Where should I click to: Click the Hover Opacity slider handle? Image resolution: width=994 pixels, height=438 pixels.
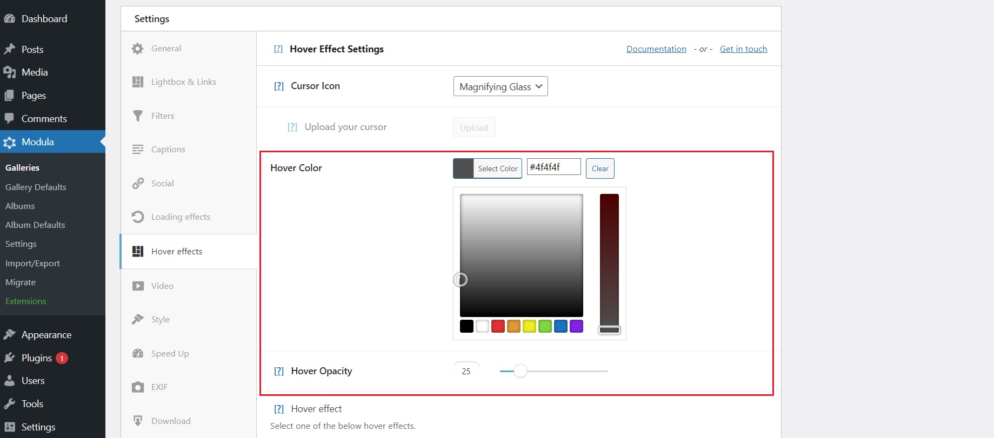pyautogui.click(x=520, y=371)
